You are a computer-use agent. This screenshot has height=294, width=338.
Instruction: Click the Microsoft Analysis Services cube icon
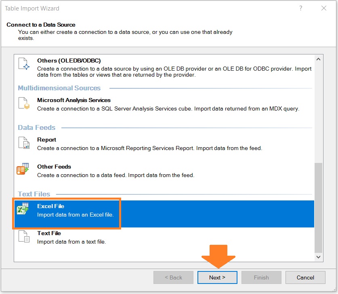(24, 103)
